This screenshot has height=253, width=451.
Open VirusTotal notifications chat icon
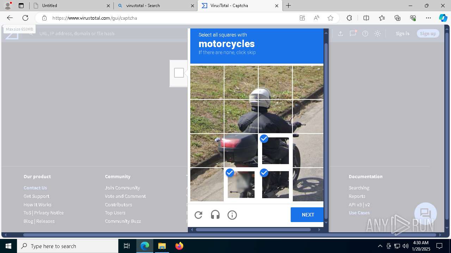pos(353,33)
